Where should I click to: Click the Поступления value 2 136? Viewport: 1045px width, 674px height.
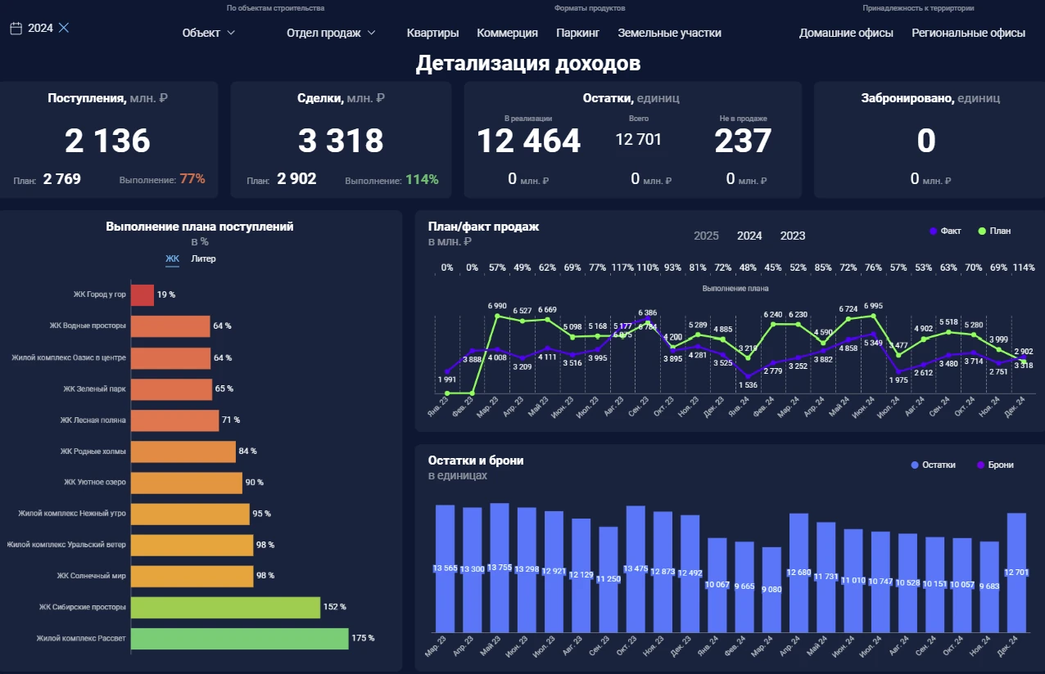(108, 141)
